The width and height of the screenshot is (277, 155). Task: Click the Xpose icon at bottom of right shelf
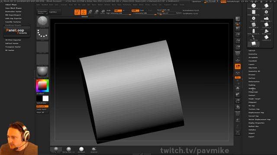coord(238,132)
